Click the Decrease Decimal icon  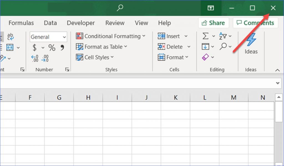[x=45, y=58]
